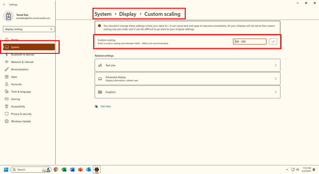Open Advanced display related setting
319x174 pixels.
click(187, 79)
